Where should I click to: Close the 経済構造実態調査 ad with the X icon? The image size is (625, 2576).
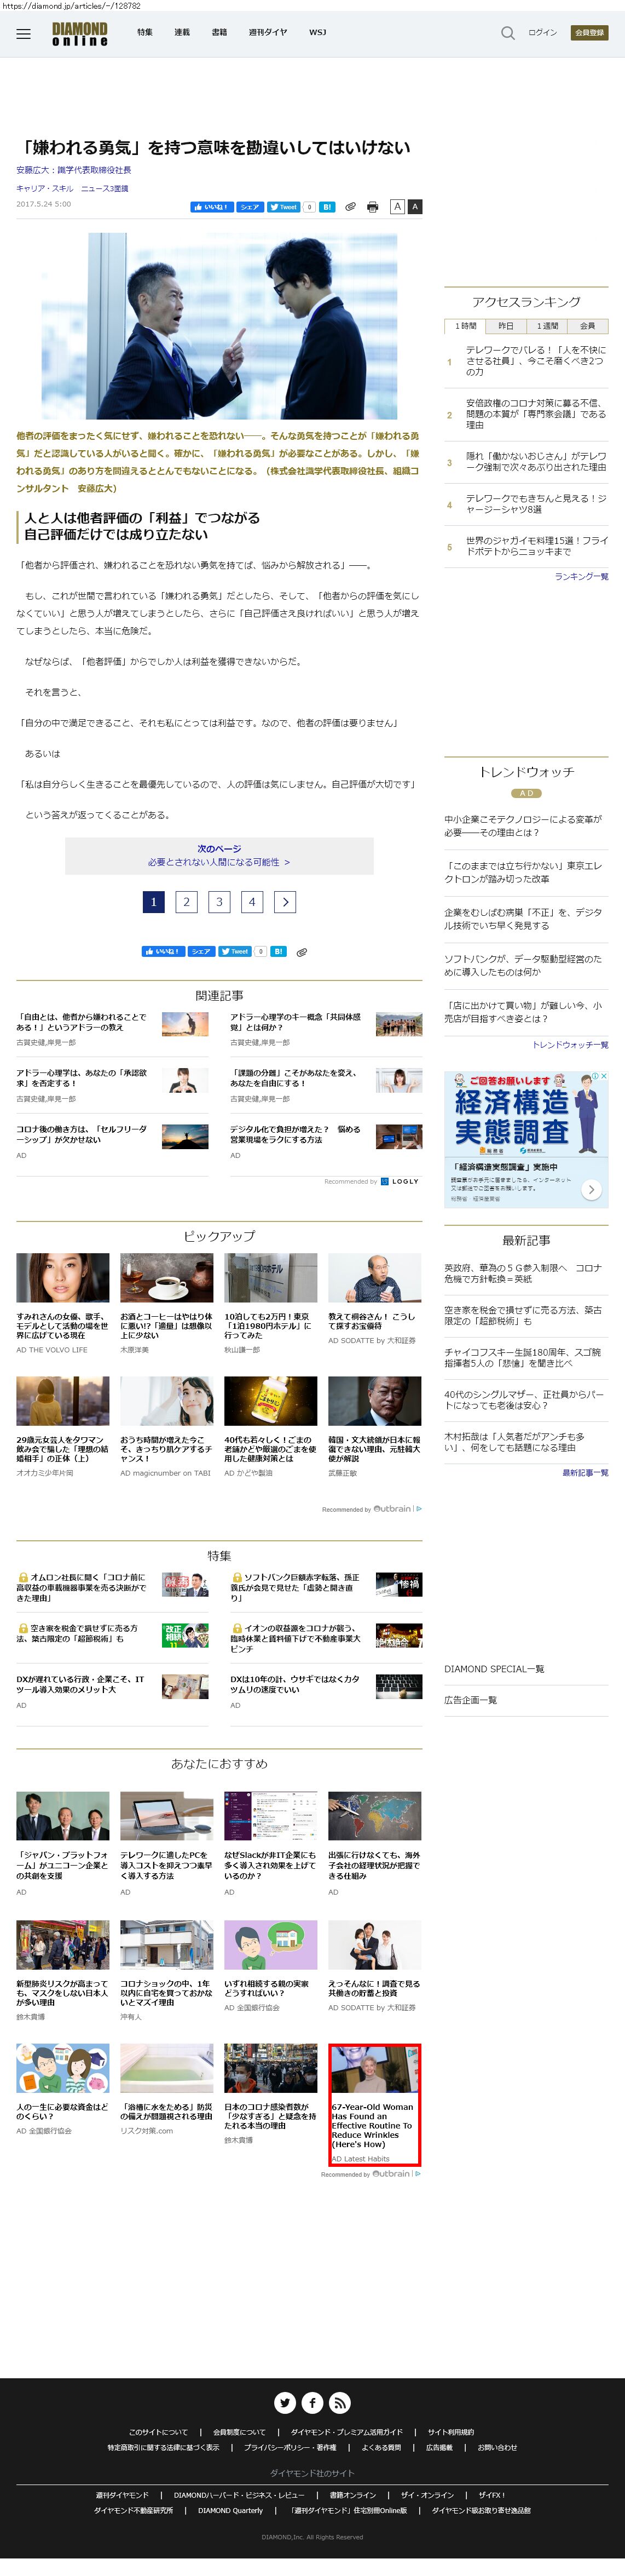(603, 1076)
